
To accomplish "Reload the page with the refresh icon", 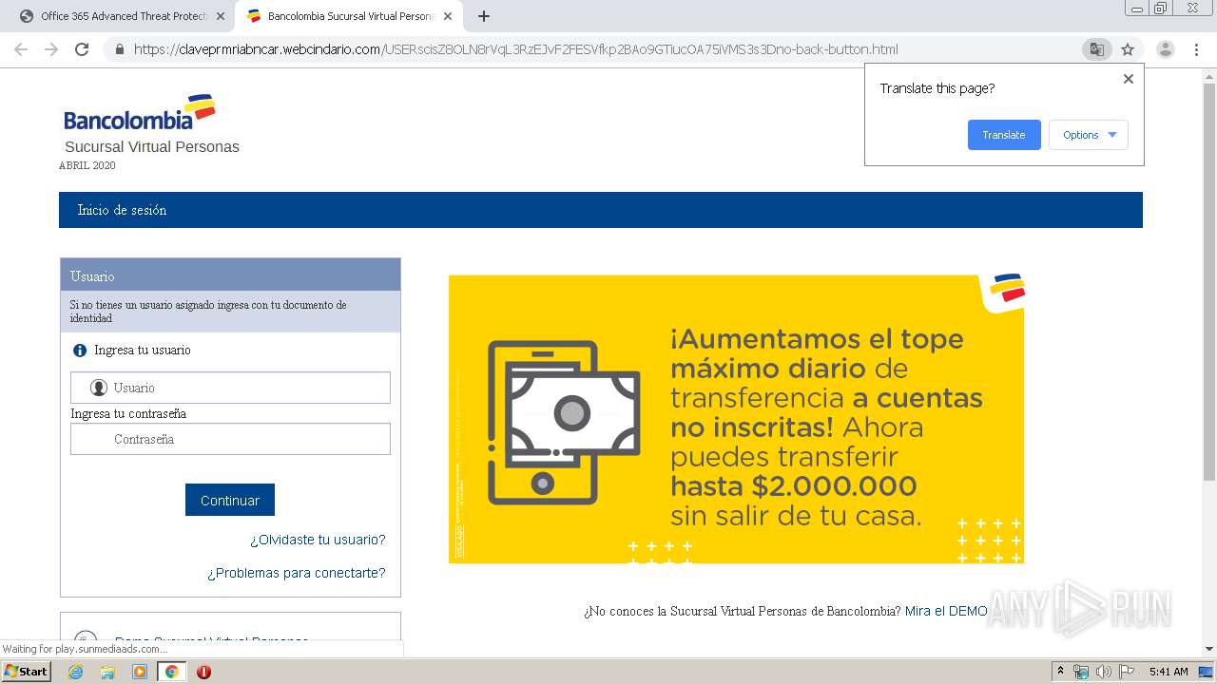I will [x=82, y=49].
